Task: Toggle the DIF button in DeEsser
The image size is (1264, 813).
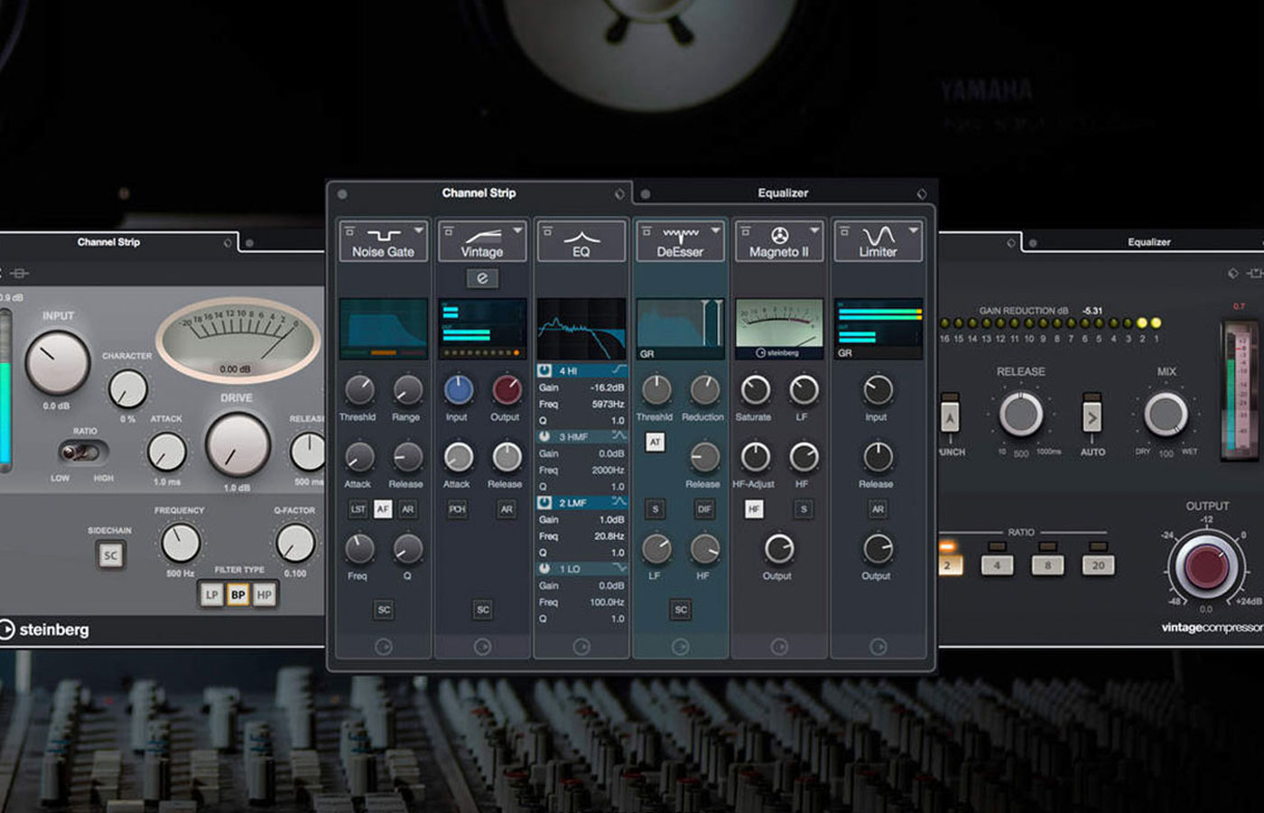Action: (704, 509)
